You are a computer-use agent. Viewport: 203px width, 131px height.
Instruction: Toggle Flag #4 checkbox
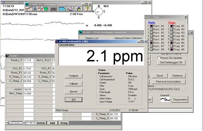(172, 36)
